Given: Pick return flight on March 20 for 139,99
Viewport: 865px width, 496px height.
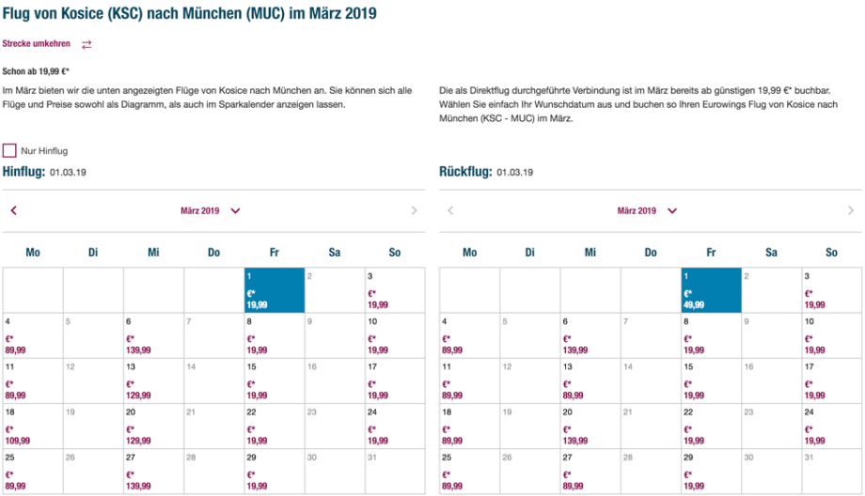Looking at the screenshot, I should (590, 426).
